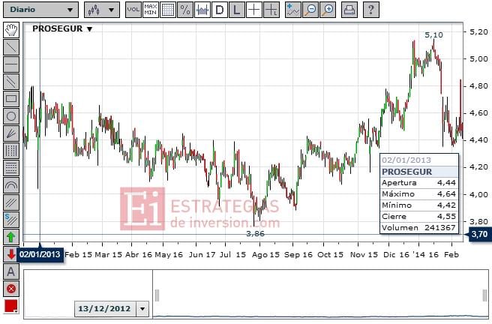Toggle the D data box button

(220, 10)
